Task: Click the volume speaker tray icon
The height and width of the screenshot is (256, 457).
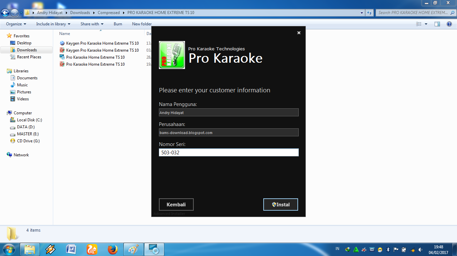Action: (420, 249)
